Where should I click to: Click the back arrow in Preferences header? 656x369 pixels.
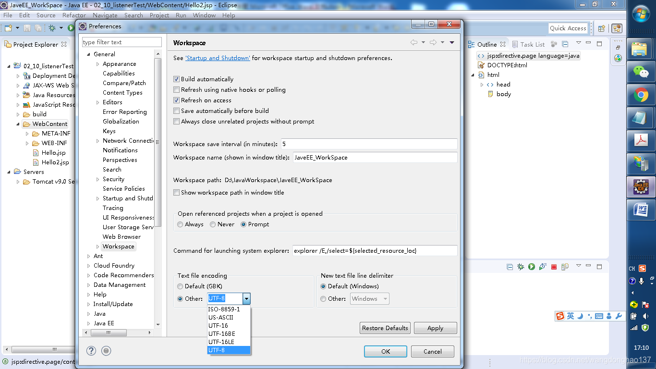point(414,43)
